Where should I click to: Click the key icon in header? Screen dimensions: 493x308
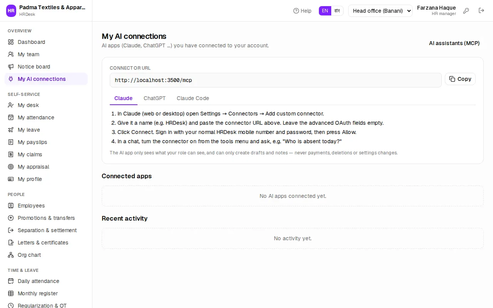click(466, 11)
